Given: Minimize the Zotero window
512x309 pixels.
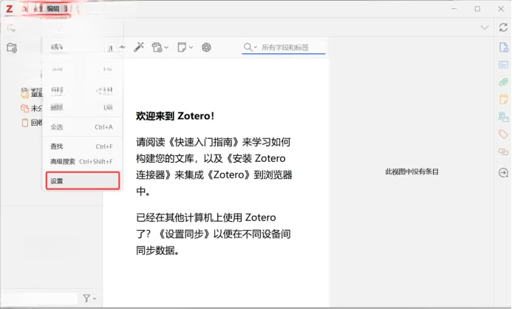Looking at the screenshot, I should pyautogui.click(x=454, y=9).
